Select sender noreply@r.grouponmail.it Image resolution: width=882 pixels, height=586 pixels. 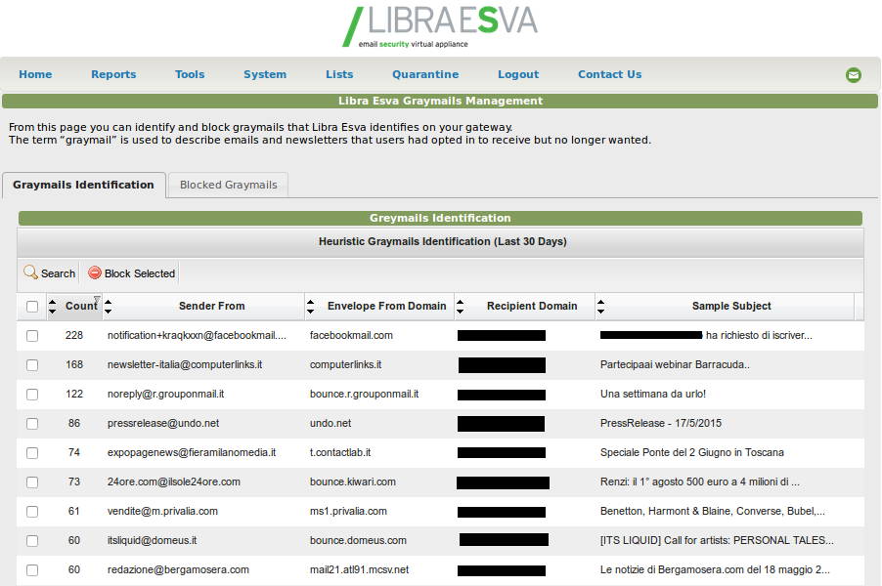[x=165, y=394]
